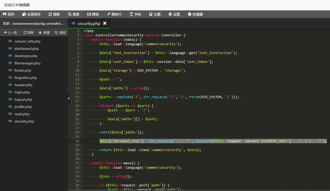
Task: Open 搜索 in the top toolbar
Action: coord(74,14)
